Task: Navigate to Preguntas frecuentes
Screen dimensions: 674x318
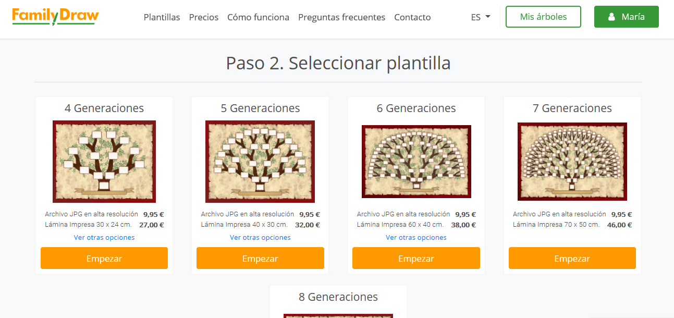Action: coord(341,17)
